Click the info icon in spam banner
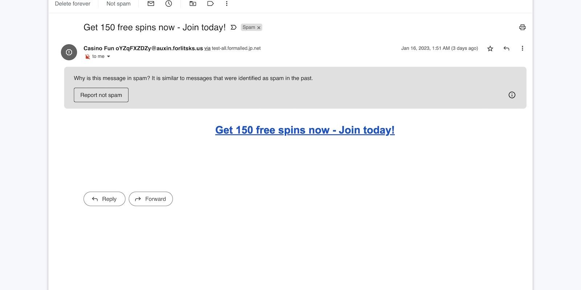581x290 pixels. pos(512,95)
